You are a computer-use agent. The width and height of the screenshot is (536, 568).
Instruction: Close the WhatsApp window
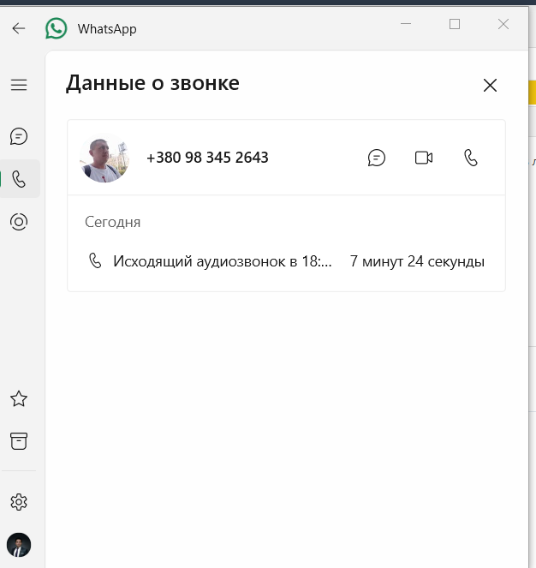pos(503,24)
